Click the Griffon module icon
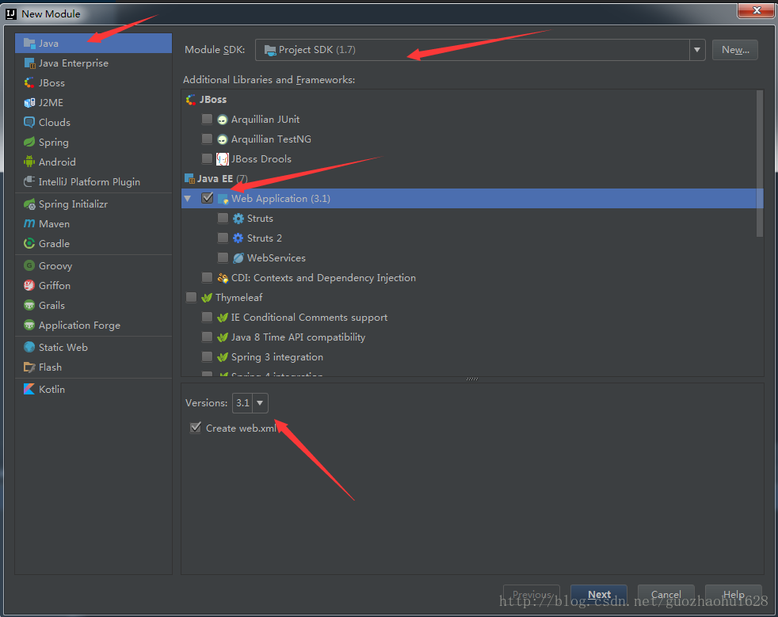 point(29,285)
